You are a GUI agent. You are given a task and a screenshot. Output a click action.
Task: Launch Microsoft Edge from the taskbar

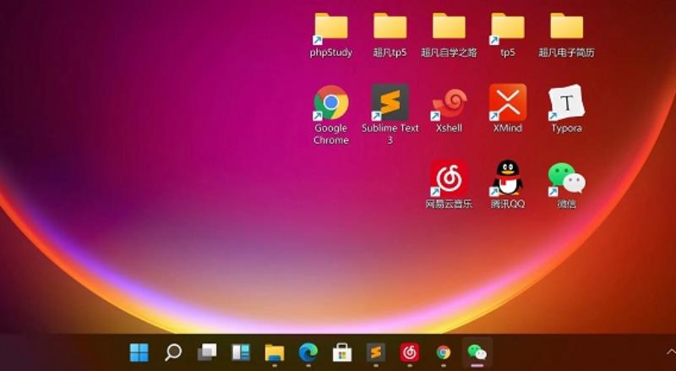[308, 352]
